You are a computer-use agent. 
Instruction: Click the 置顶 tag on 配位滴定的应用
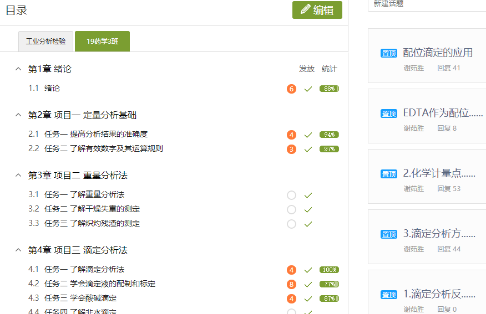point(389,53)
